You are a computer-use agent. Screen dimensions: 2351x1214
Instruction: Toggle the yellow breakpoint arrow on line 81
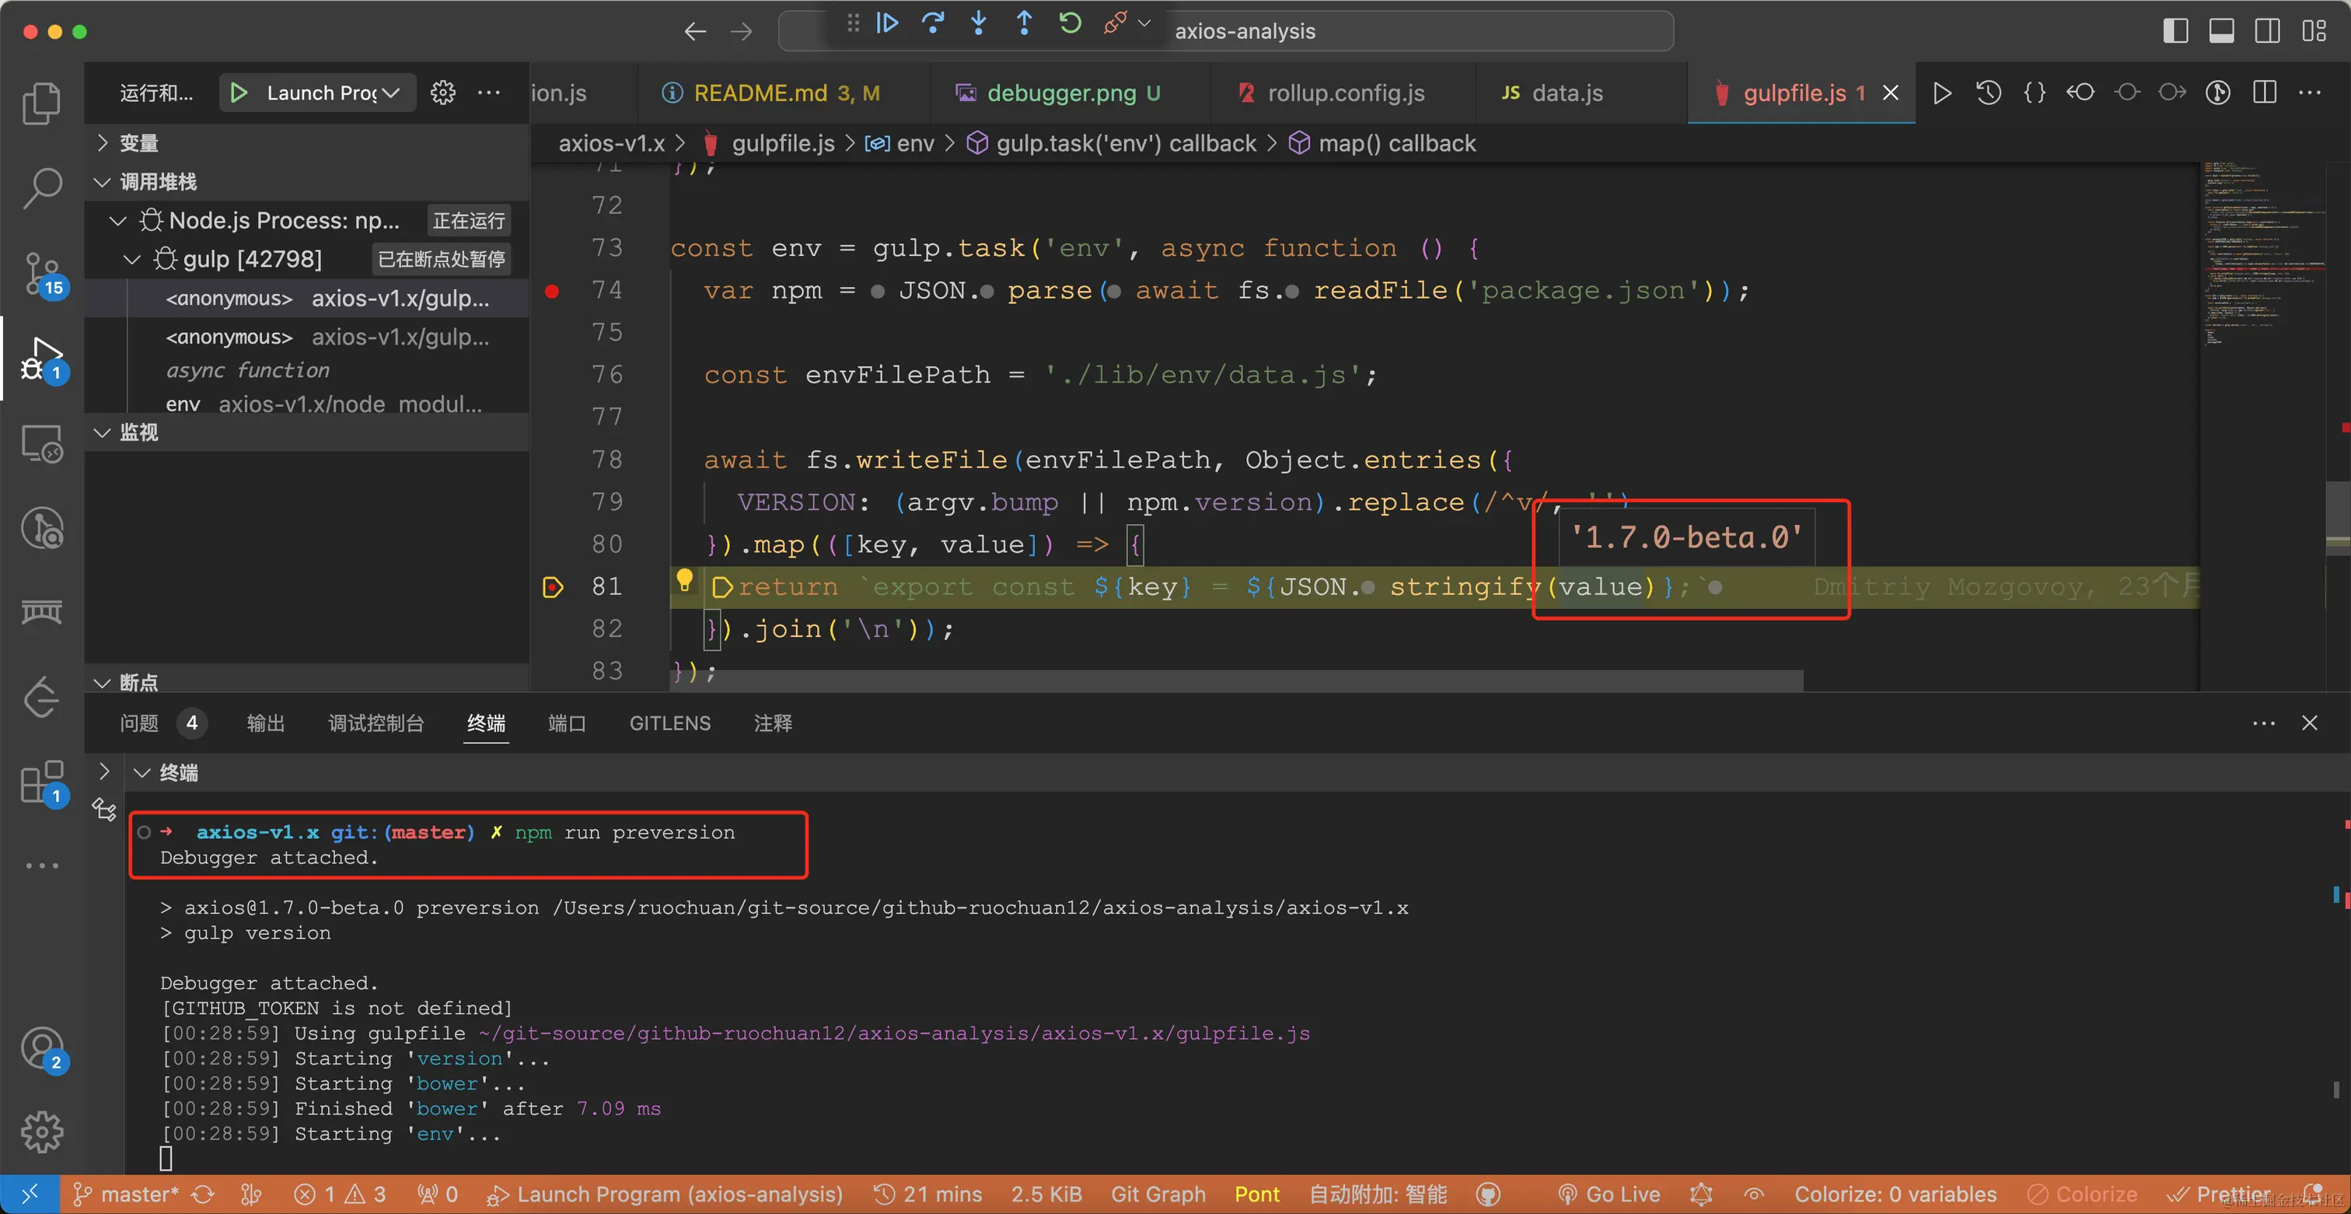(x=553, y=586)
